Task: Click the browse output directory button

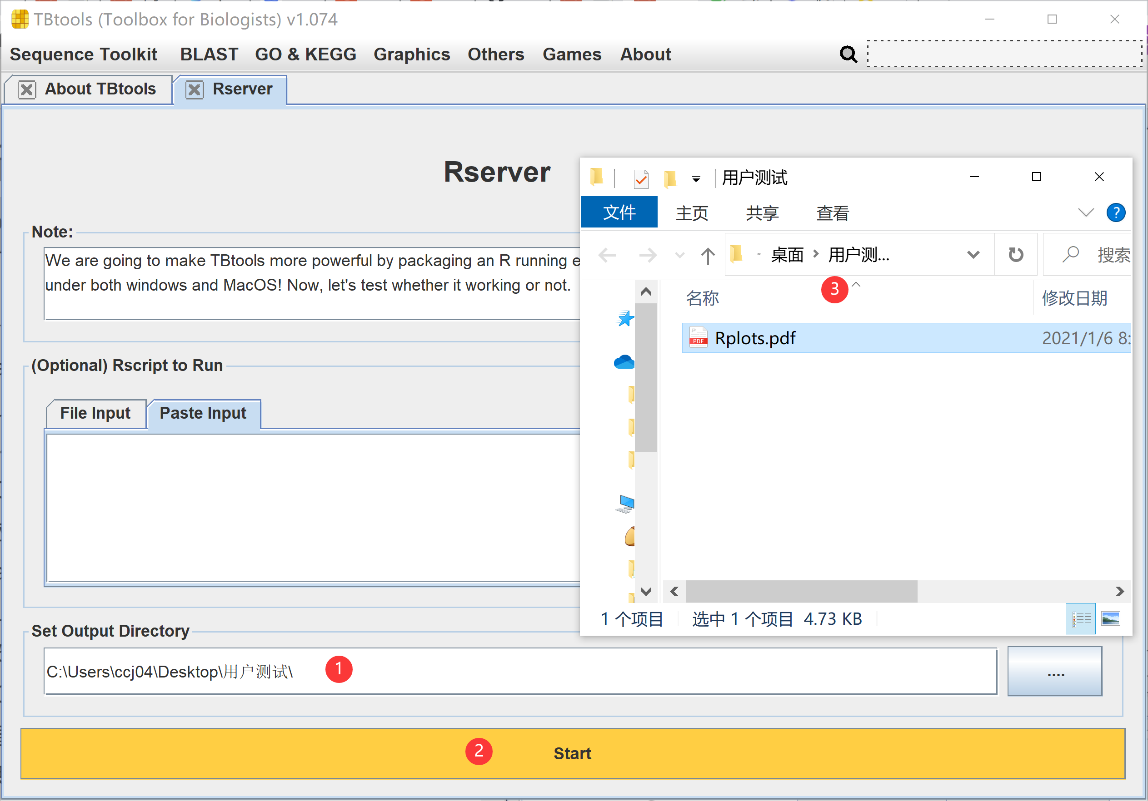Action: click(x=1054, y=671)
